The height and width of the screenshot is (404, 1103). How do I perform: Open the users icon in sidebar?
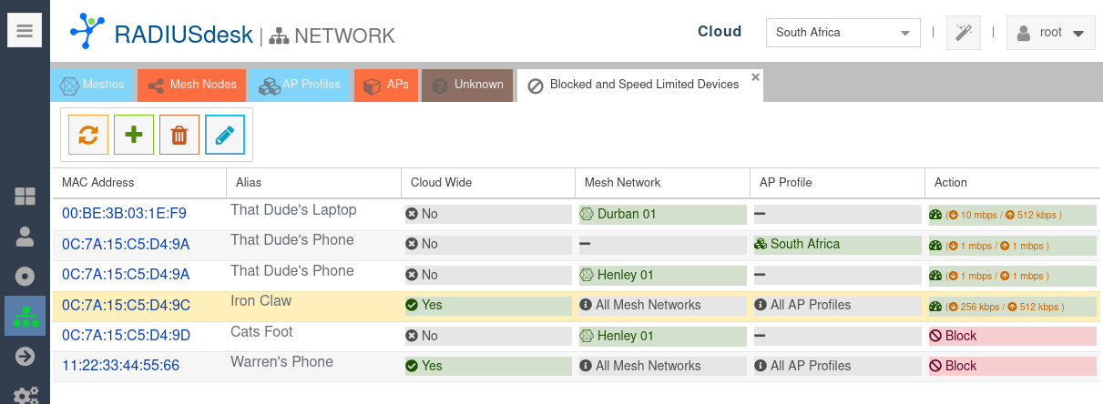click(x=25, y=237)
